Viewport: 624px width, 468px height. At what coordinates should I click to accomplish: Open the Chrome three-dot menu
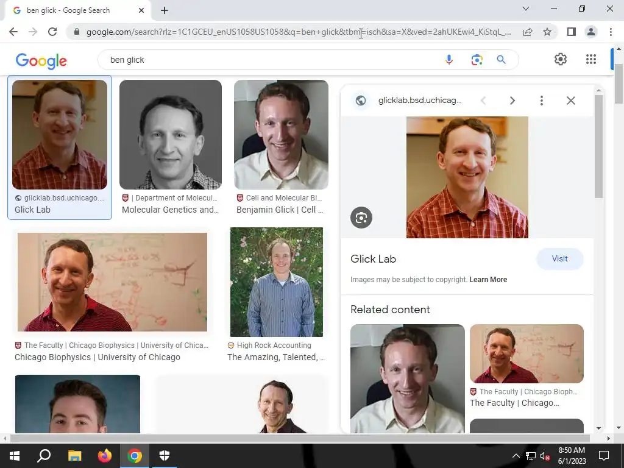coord(611,32)
